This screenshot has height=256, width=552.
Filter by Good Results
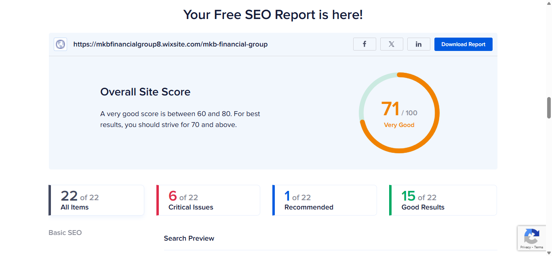(443, 200)
